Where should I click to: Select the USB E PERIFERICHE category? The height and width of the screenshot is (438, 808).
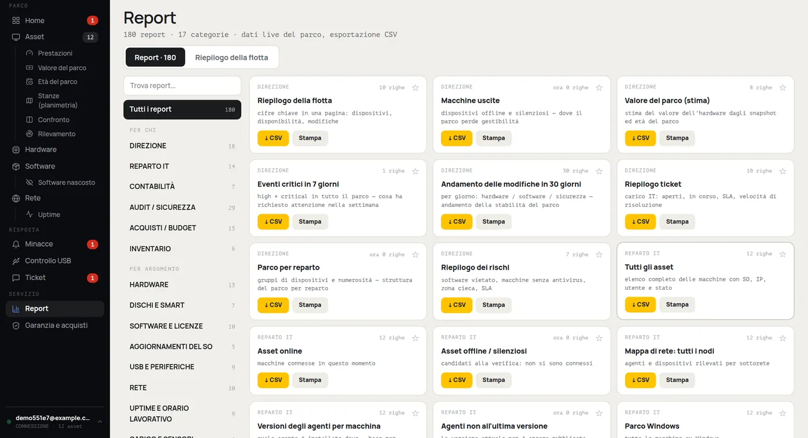point(182,367)
